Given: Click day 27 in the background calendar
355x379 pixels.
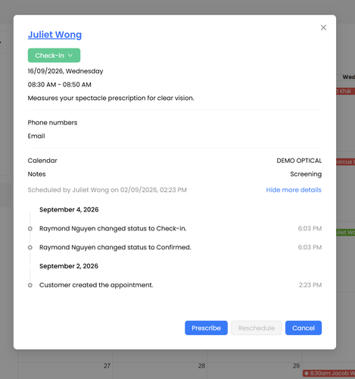Looking at the screenshot, I should pyautogui.click(x=107, y=365).
